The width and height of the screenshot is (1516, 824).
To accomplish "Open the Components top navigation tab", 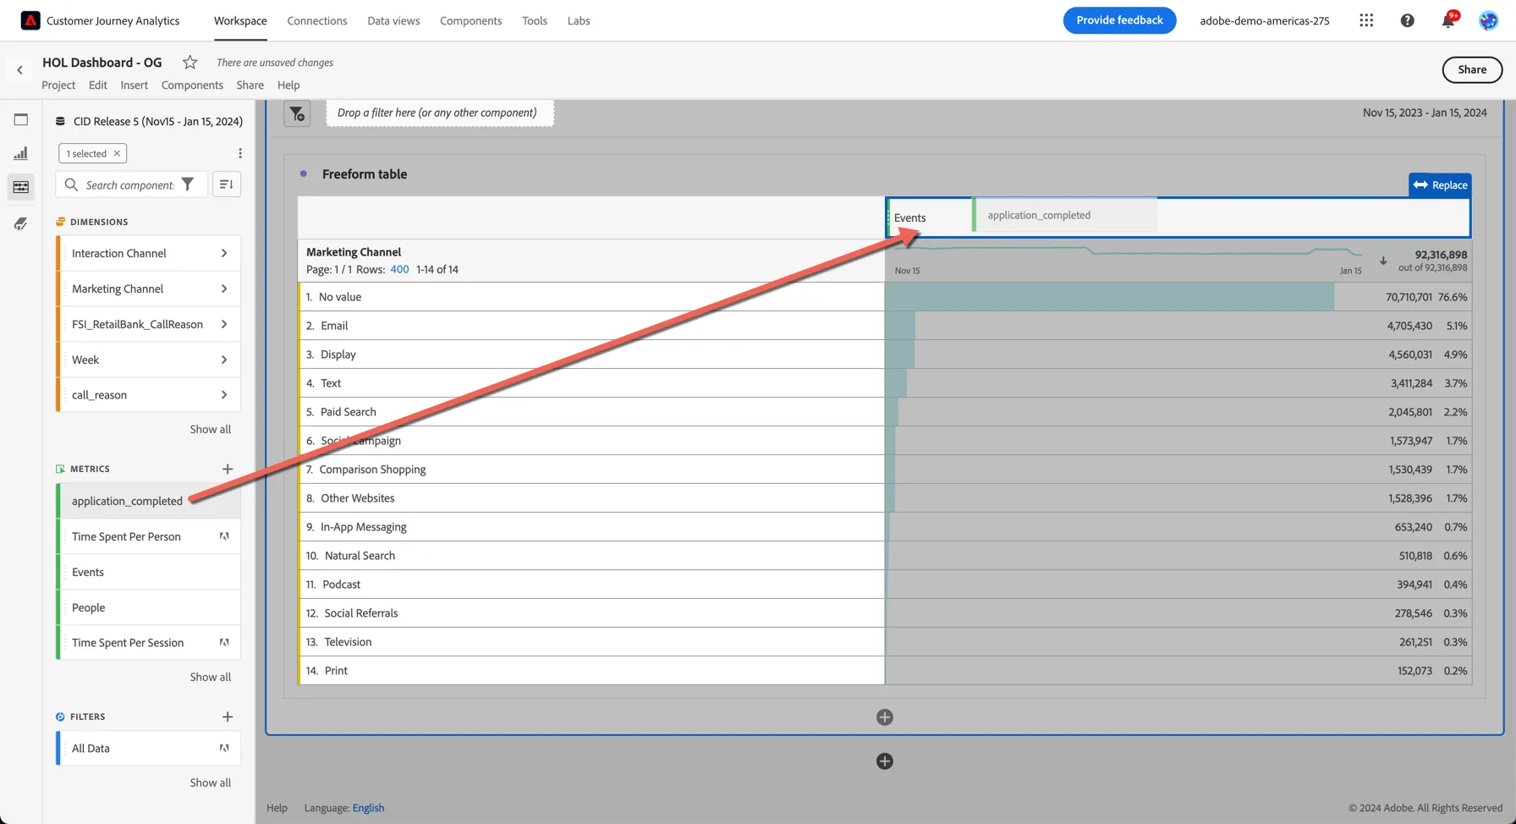I will point(470,20).
